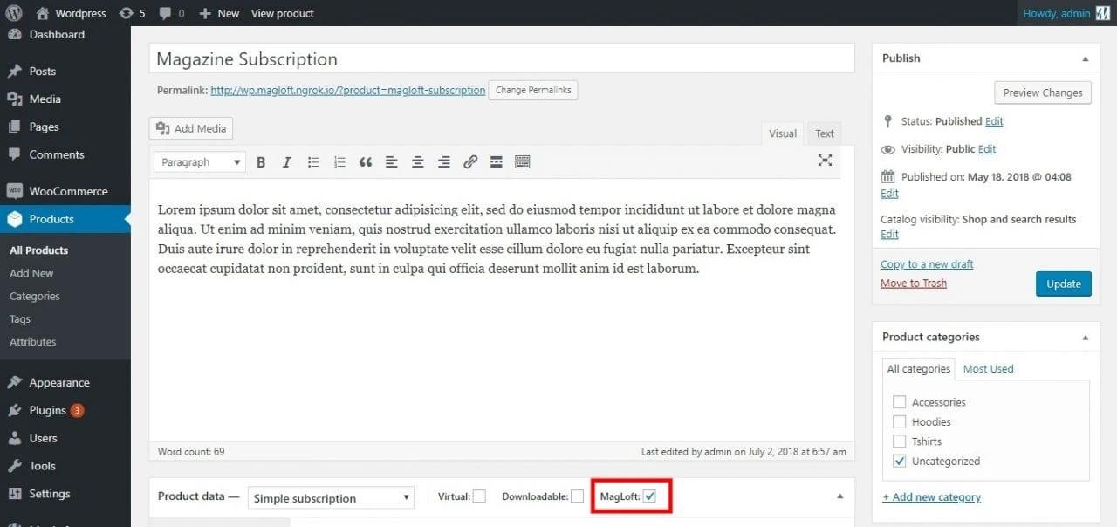Click Move to Trash link
The image size is (1117, 527).
click(x=913, y=283)
